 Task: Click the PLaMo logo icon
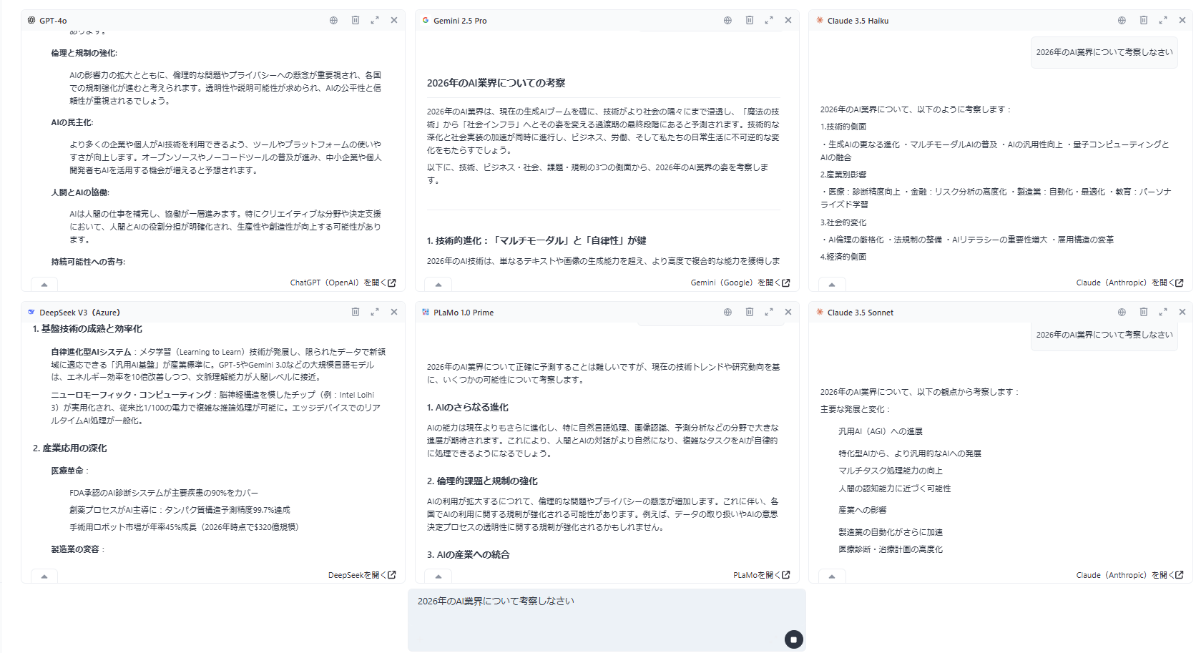pyautogui.click(x=426, y=313)
